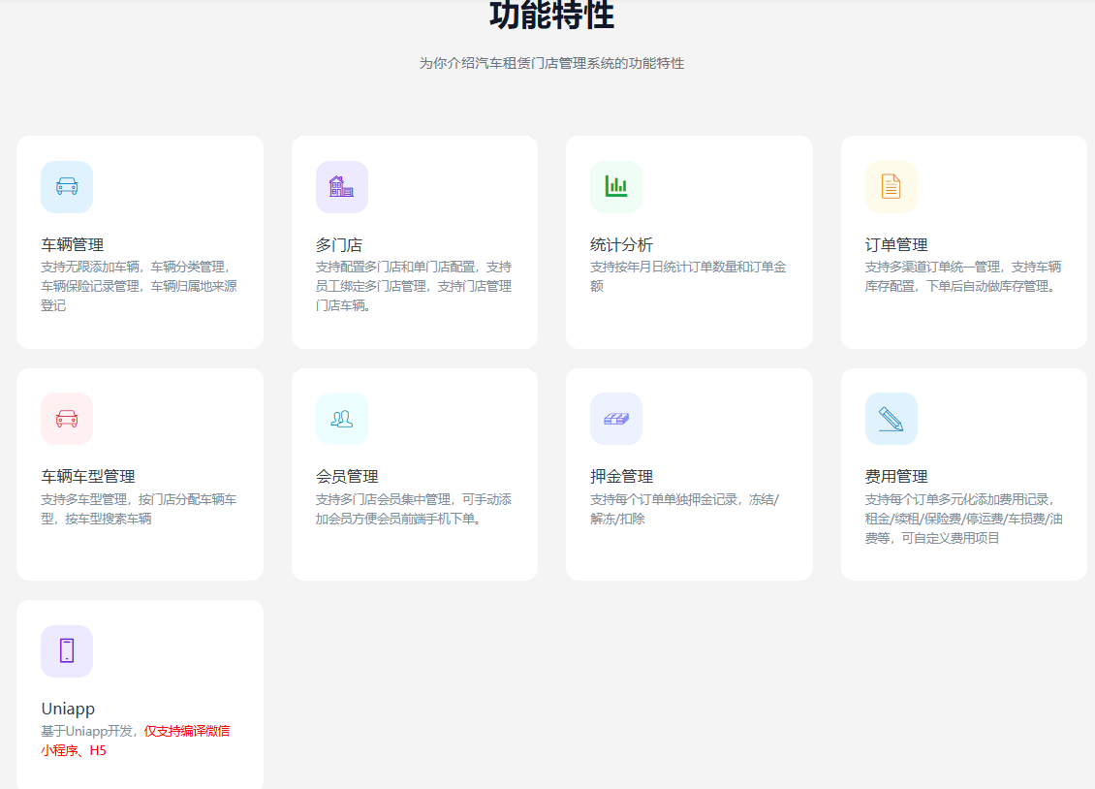
Task: Click the description starting 支持多车型管理
Action: coord(139,509)
